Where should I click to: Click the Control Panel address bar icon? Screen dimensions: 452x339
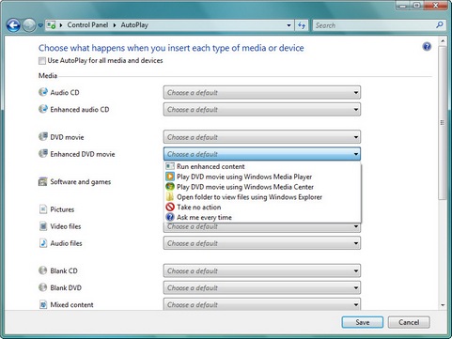52,25
